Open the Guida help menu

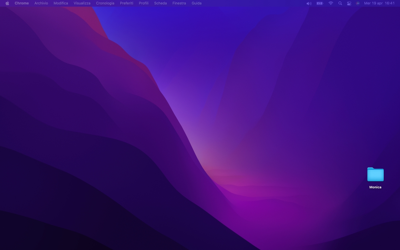(x=197, y=3)
